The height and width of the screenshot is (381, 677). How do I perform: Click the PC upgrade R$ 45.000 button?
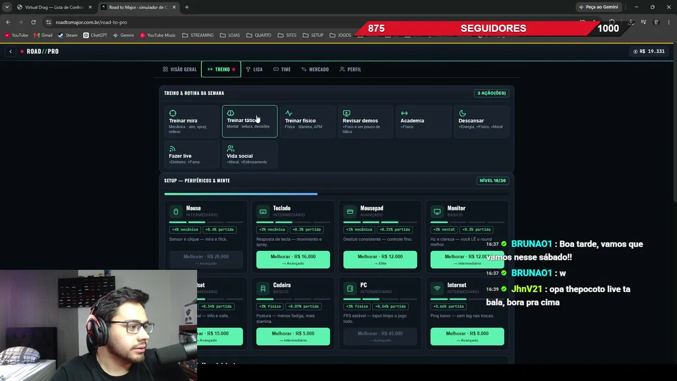pos(380,337)
